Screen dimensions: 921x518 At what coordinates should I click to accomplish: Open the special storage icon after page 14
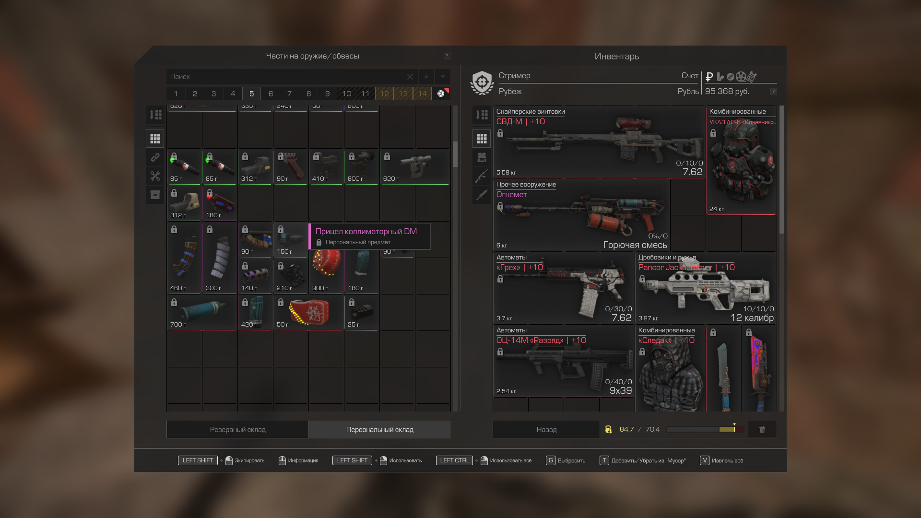tap(441, 94)
